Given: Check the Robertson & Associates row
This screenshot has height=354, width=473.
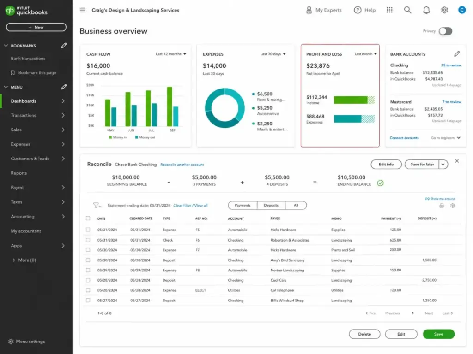Looking at the screenshot, I should pos(88,240).
